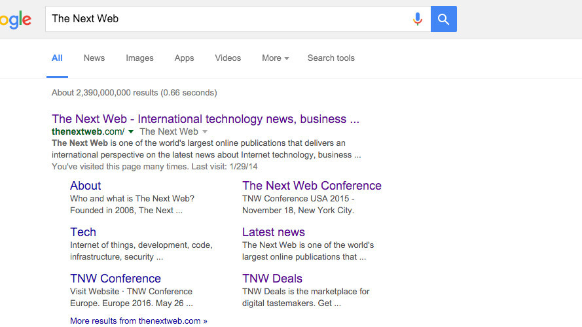This screenshot has width=582, height=327.
Task: Open The Next Web Conference sitelink
Action: click(x=312, y=186)
